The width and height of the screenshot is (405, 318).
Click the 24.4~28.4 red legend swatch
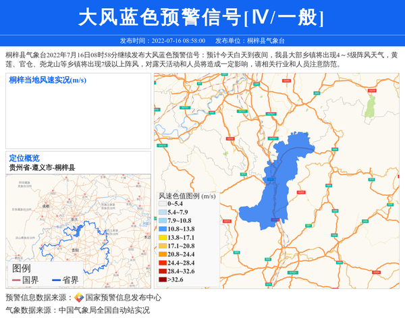coord(163,263)
